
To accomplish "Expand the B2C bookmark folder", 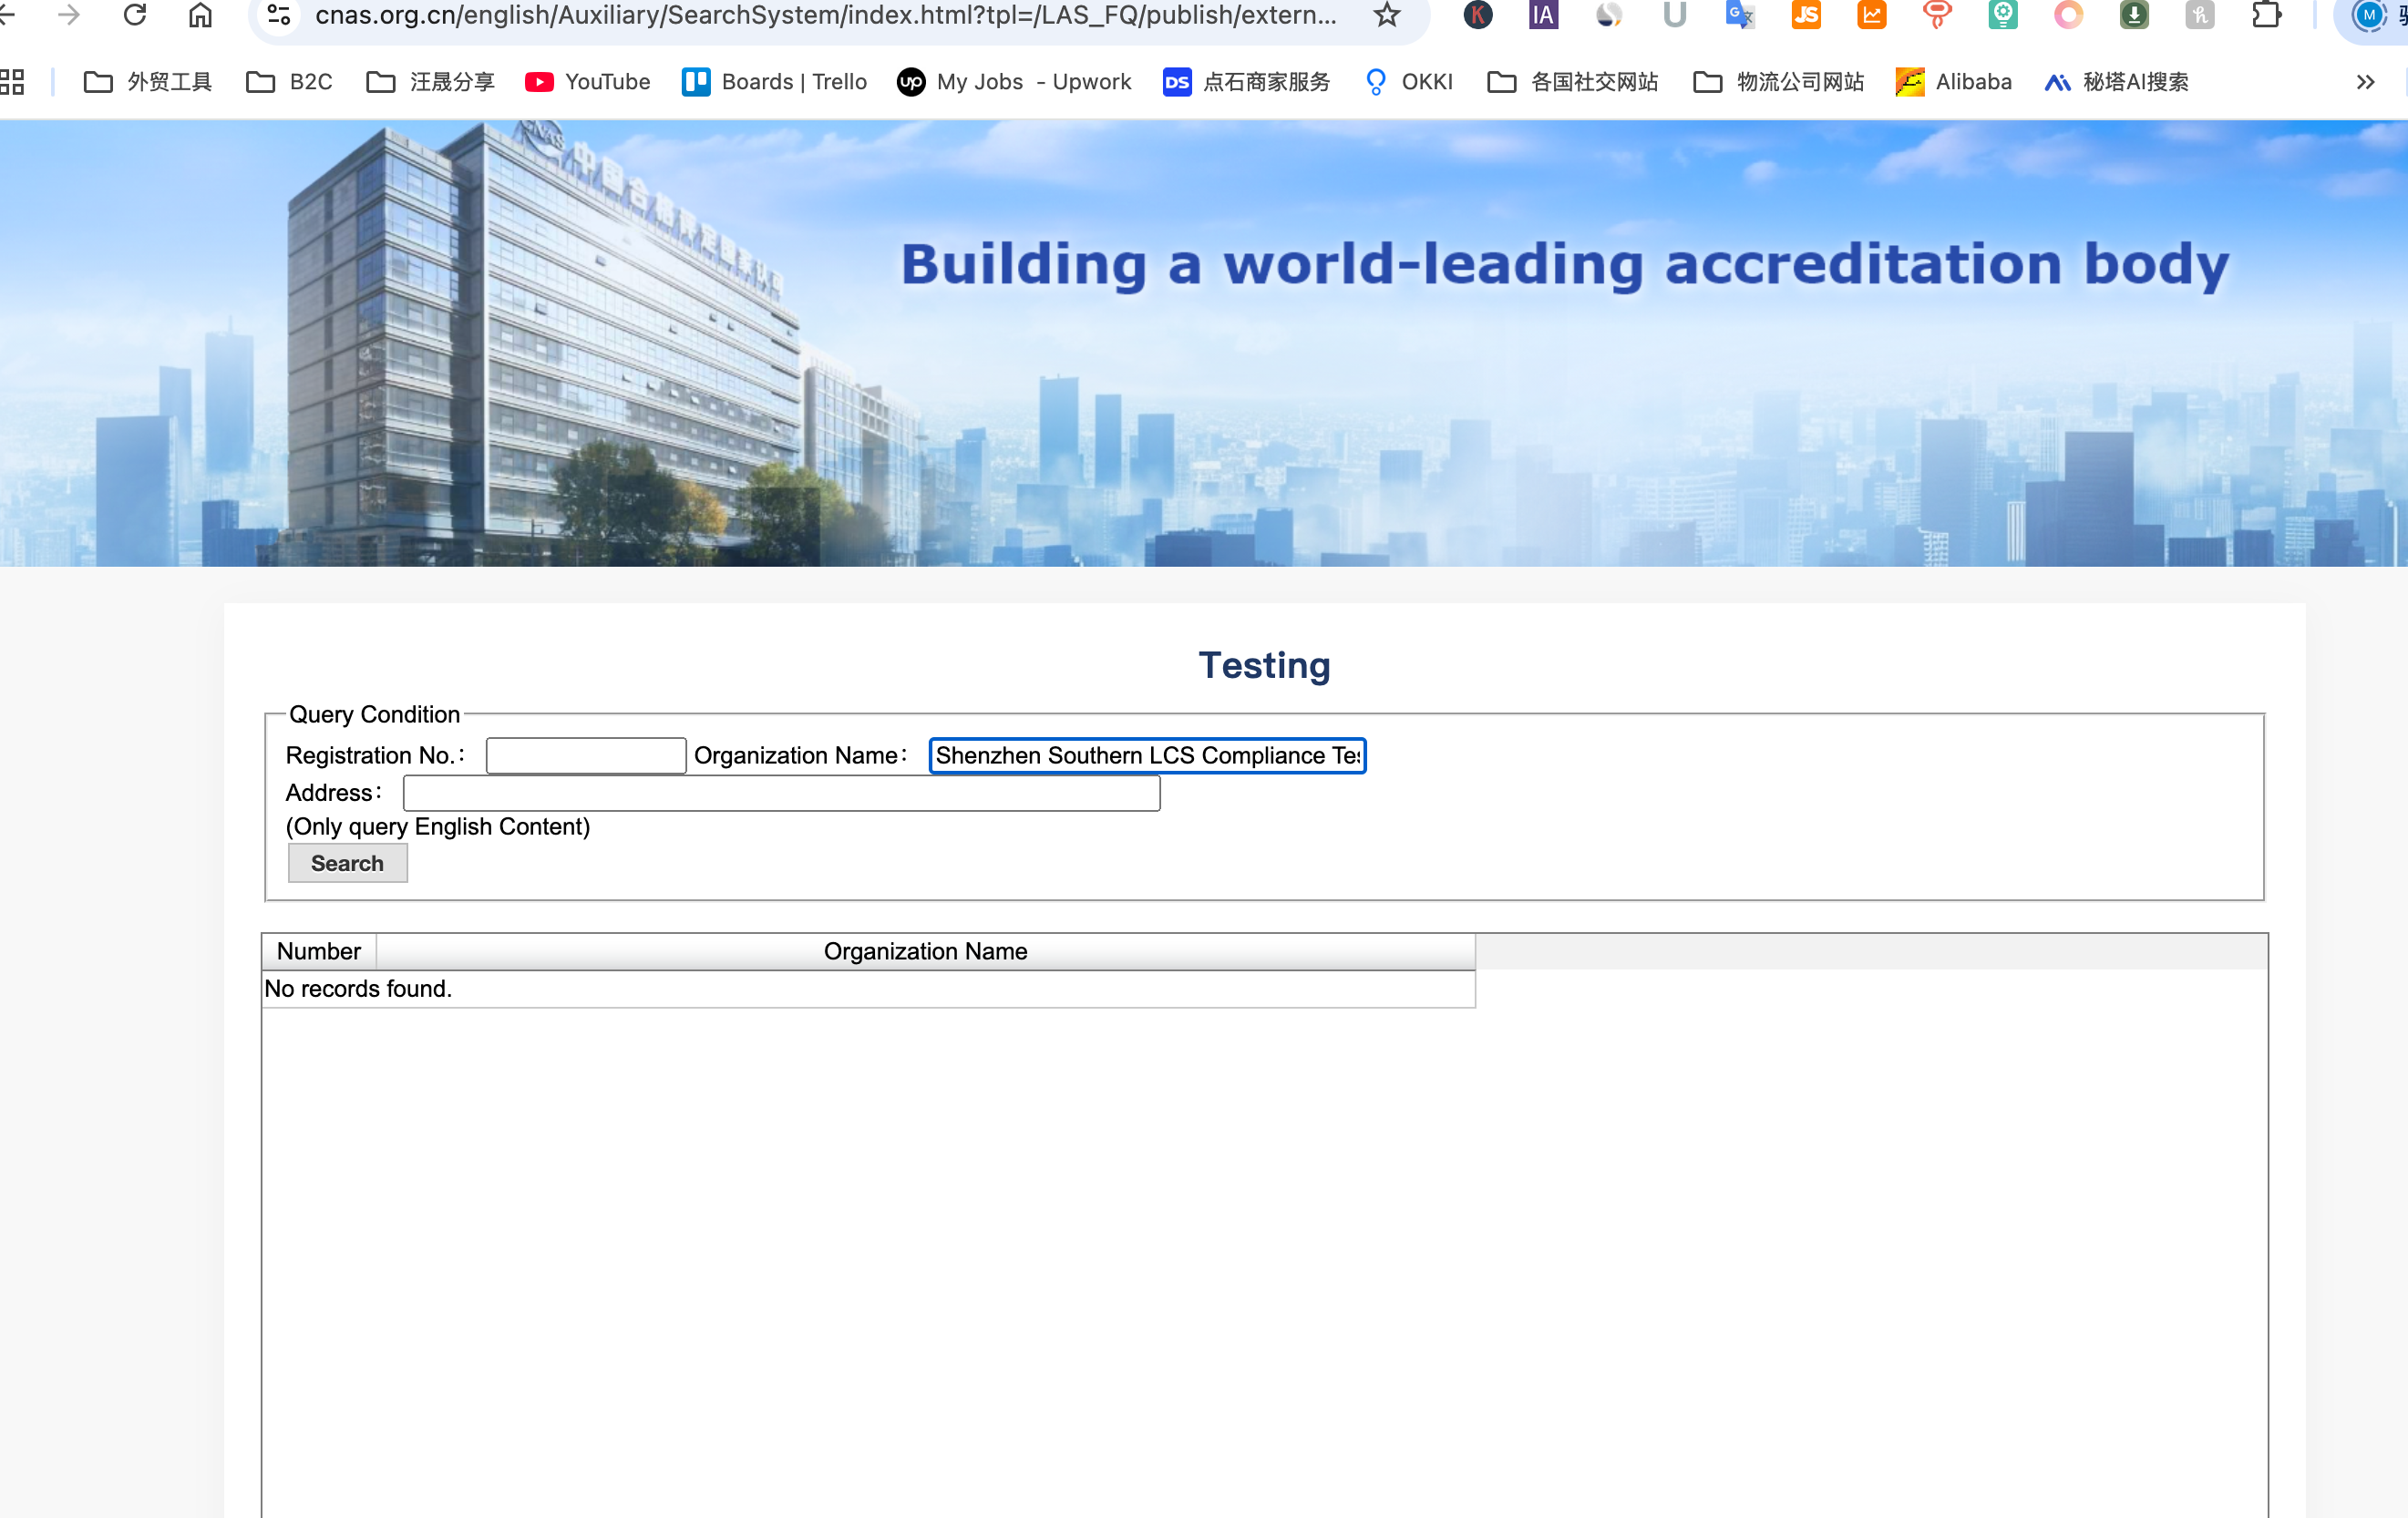I will pyautogui.click(x=290, y=82).
